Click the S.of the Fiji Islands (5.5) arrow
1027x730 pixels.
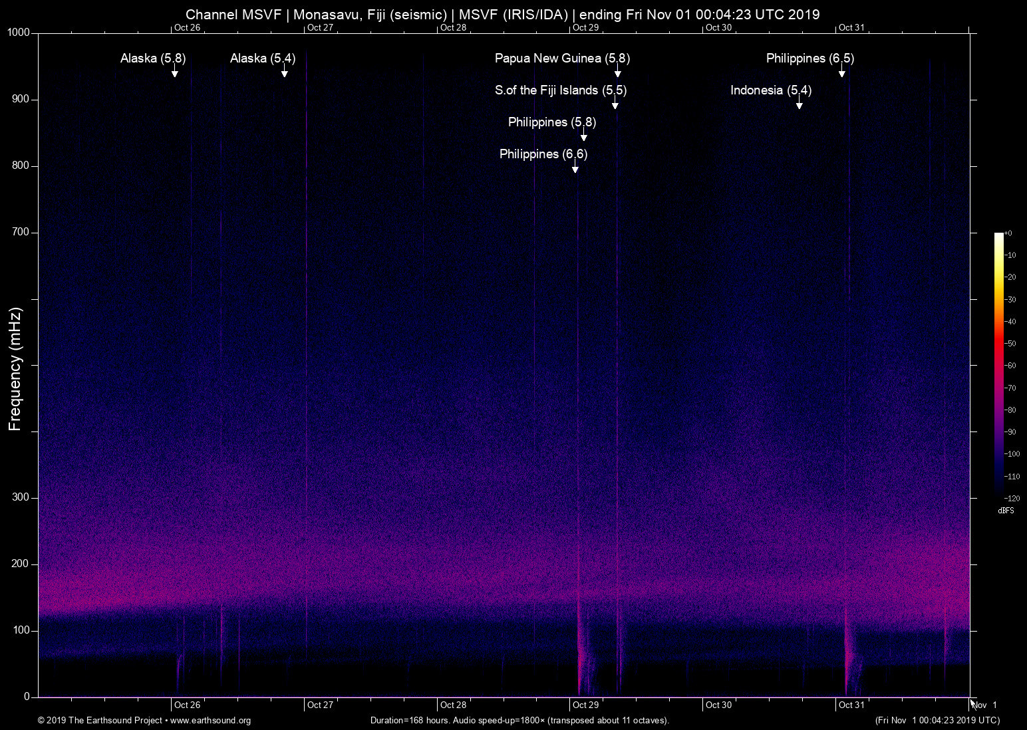pos(615,105)
